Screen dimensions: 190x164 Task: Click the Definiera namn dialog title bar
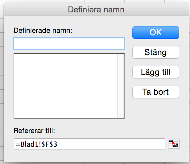[x=96, y=10]
